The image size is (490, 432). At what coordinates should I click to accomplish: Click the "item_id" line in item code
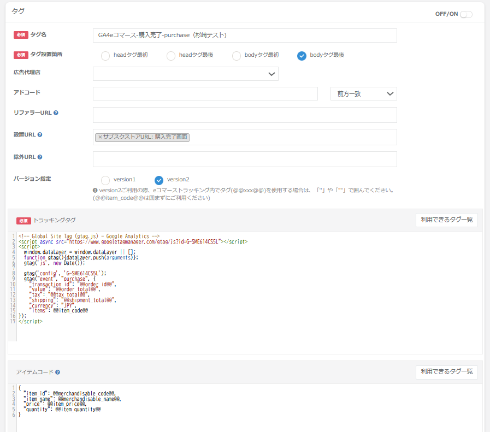coord(69,393)
